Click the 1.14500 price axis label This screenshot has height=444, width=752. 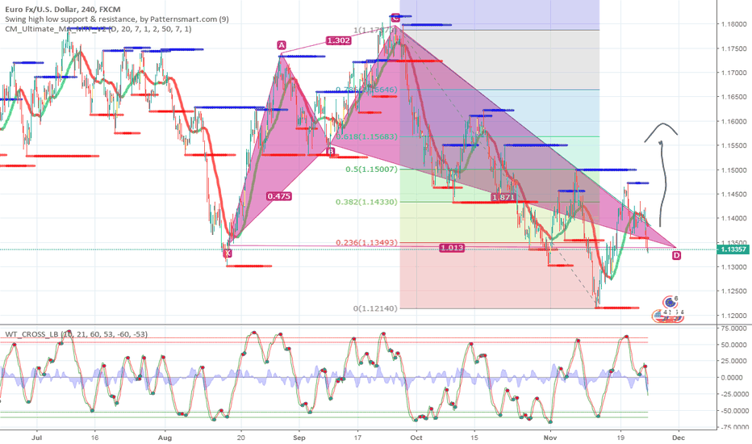733,195
